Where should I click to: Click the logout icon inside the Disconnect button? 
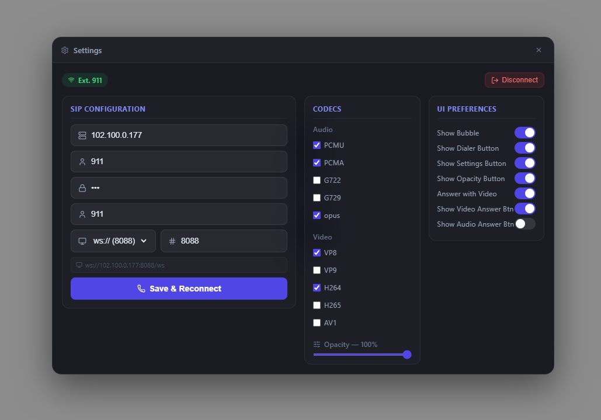[496, 79]
